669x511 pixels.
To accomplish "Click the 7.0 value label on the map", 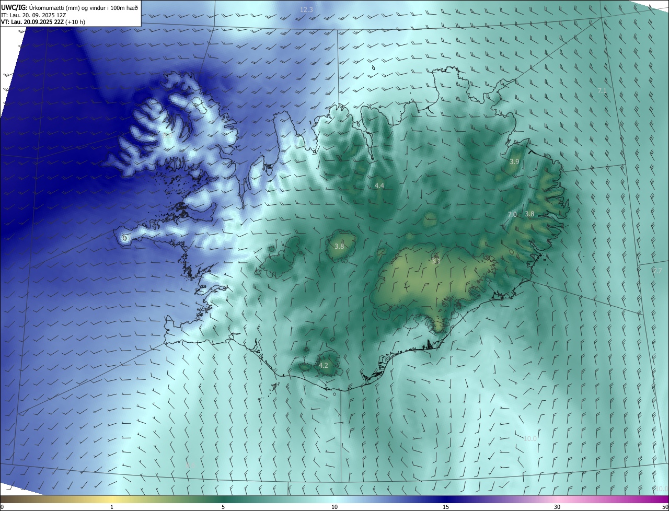I will (512, 215).
